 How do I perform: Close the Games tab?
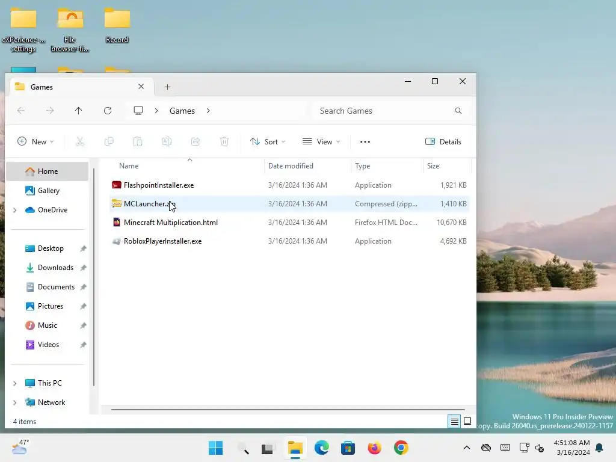tap(141, 87)
